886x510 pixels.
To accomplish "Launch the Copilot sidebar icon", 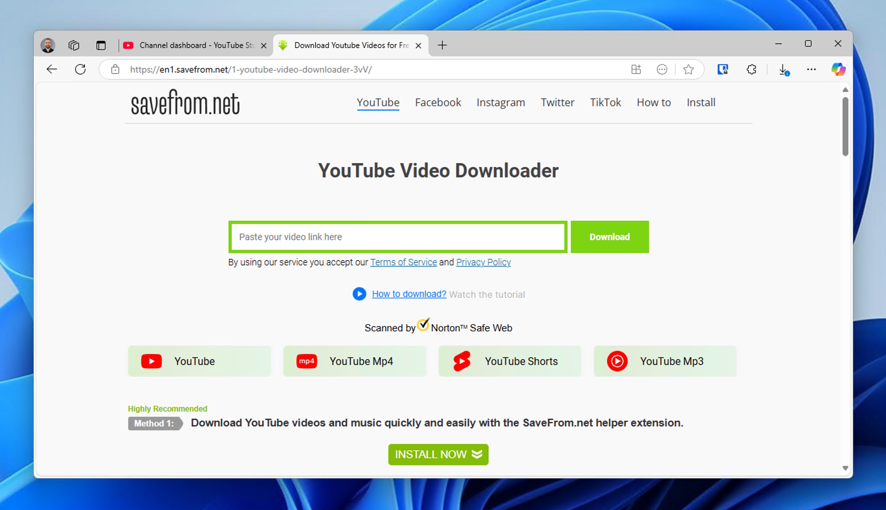I will tap(838, 69).
